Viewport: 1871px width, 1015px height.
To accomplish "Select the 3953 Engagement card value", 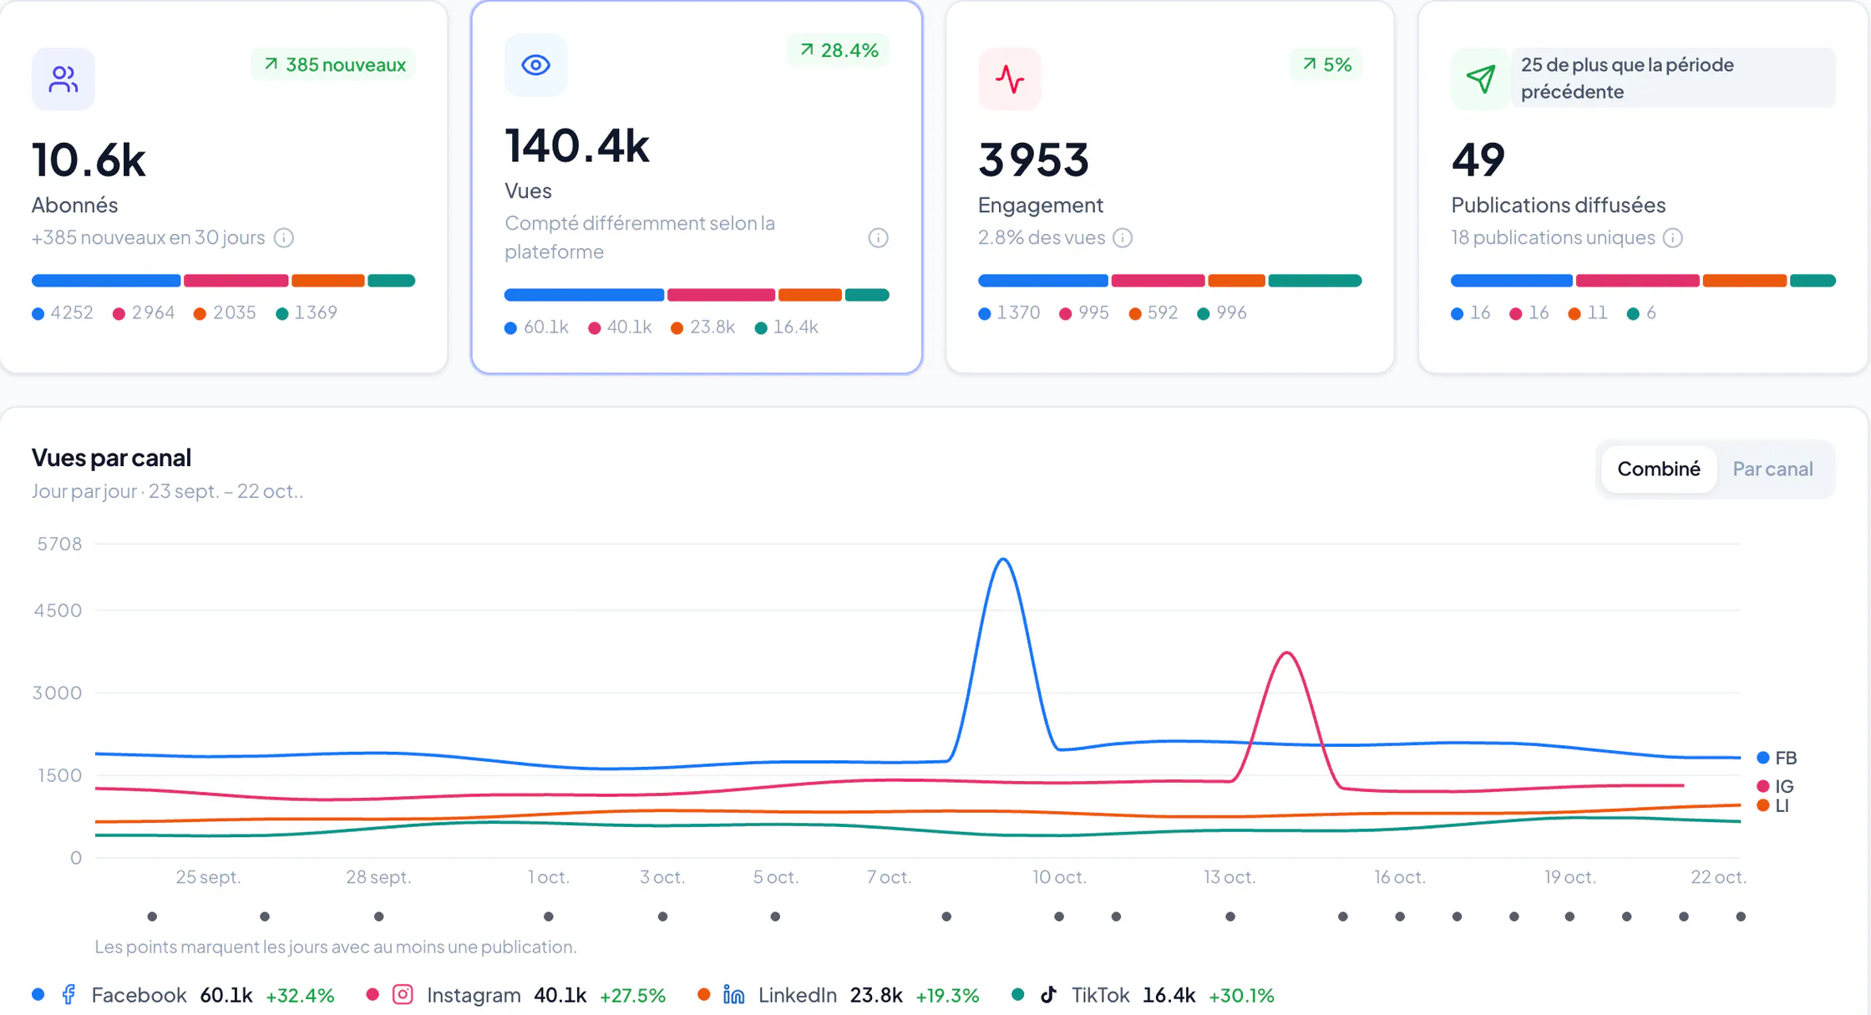I will click(x=1033, y=160).
